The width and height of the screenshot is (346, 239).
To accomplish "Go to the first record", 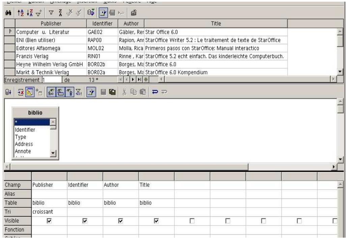I will coord(120,80).
